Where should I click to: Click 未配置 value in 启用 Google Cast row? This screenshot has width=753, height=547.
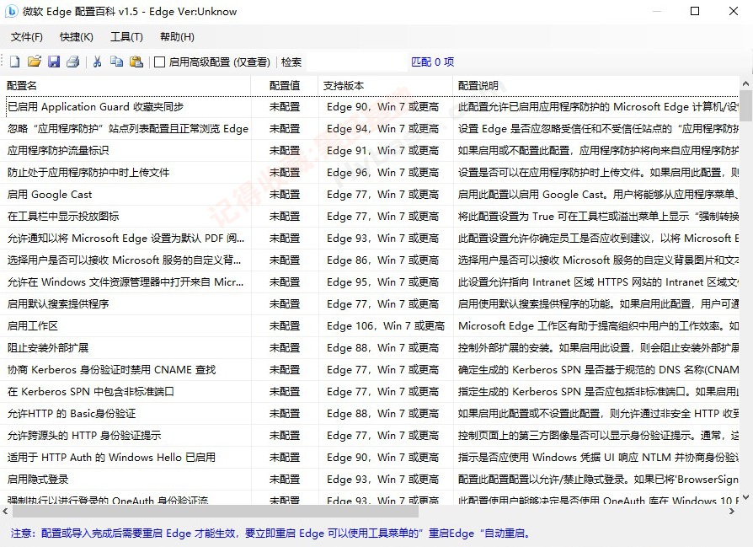click(x=285, y=195)
